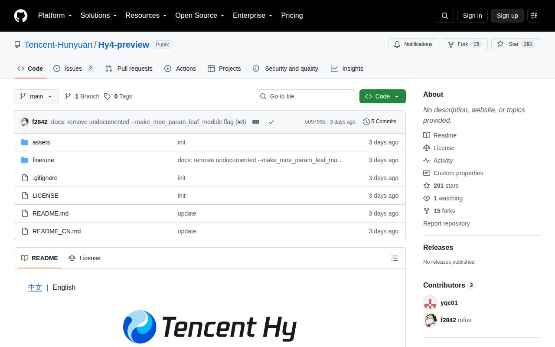Click the search magnifier icon
This screenshot has height=347, width=555.
(445, 16)
